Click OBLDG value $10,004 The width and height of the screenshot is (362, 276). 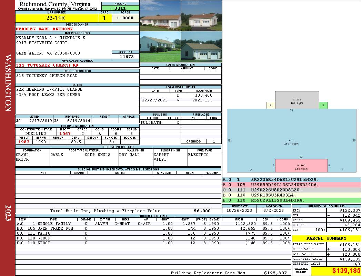click(x=351, y=249)
